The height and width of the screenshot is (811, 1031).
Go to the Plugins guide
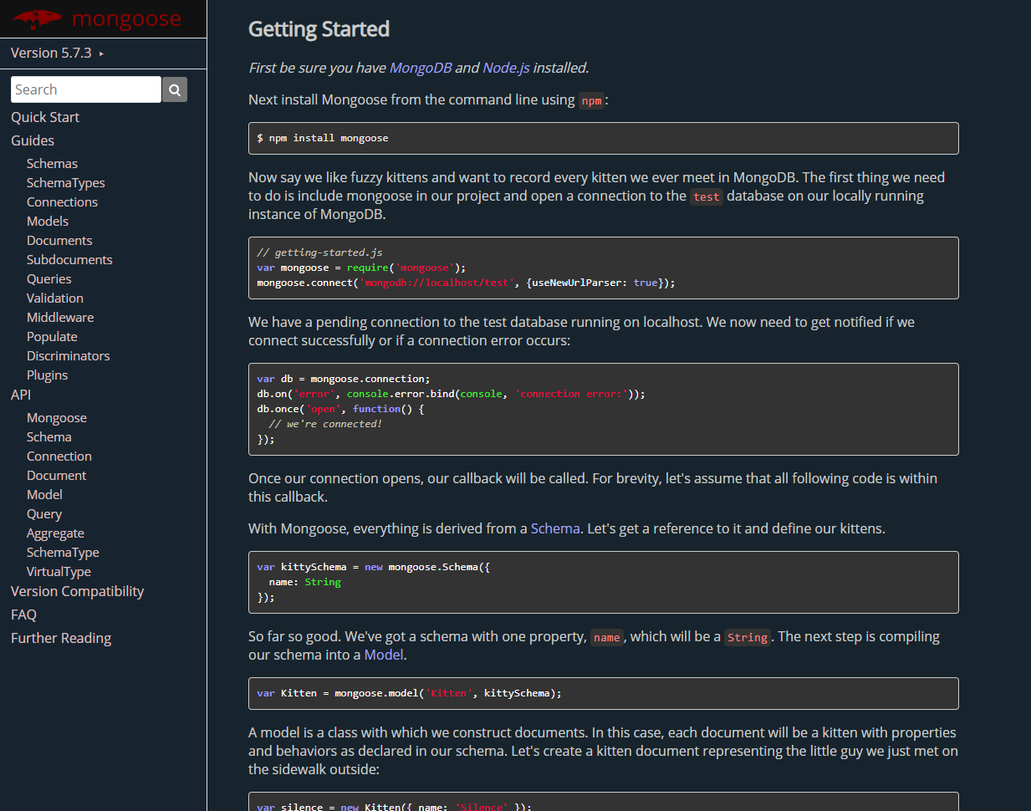point(47,375)
